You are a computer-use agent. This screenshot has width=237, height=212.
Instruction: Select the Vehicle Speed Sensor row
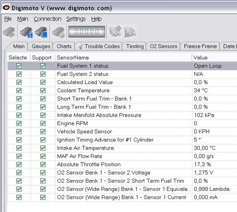(x=85, y=132)
